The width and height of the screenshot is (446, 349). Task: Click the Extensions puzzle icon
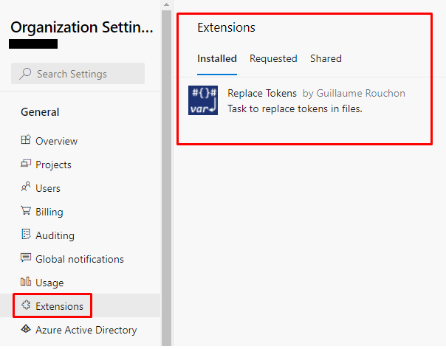26,305
